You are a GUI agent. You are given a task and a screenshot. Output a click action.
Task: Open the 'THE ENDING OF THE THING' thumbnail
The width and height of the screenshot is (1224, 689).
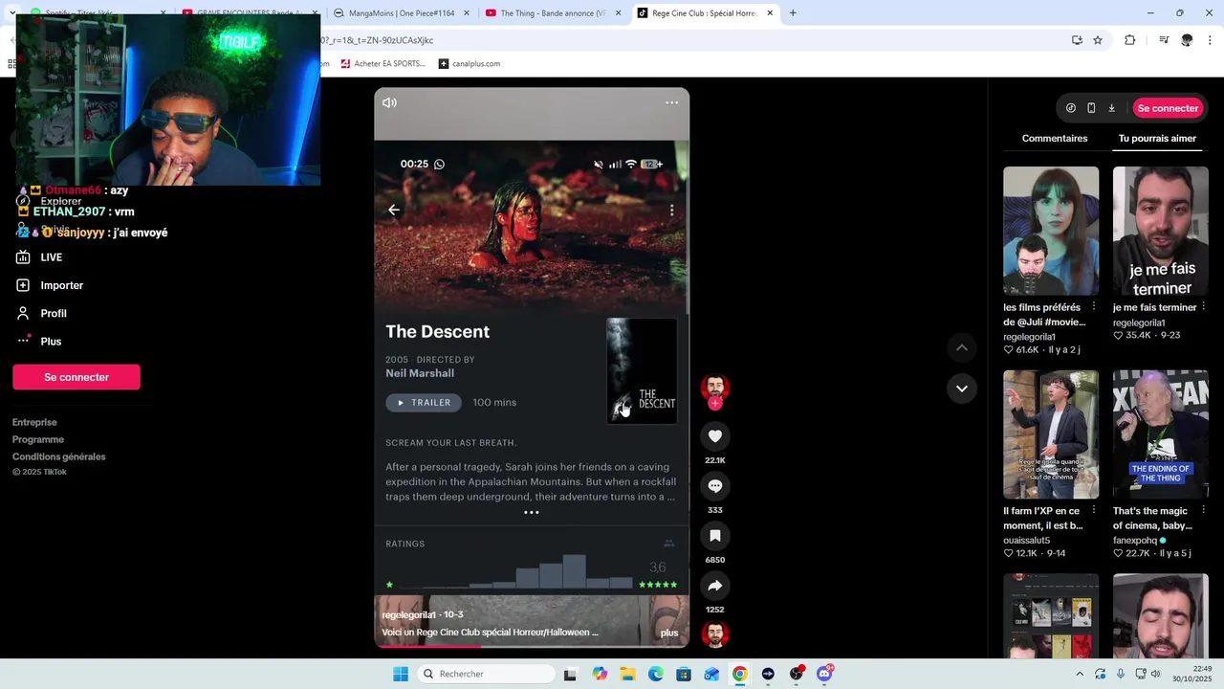1160,434
